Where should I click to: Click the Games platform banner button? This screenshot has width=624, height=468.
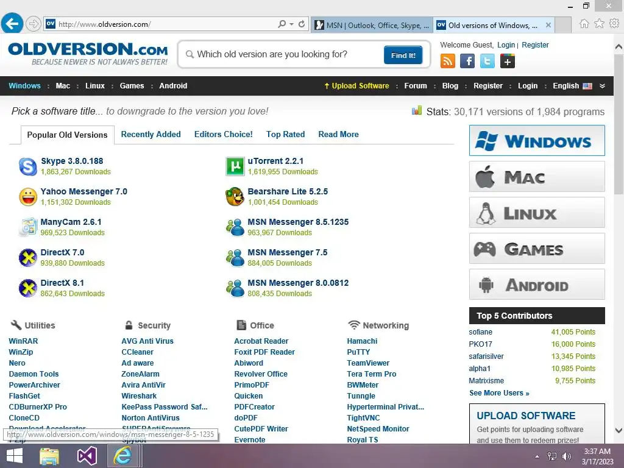pyautogui.click(x=537, y=249)
